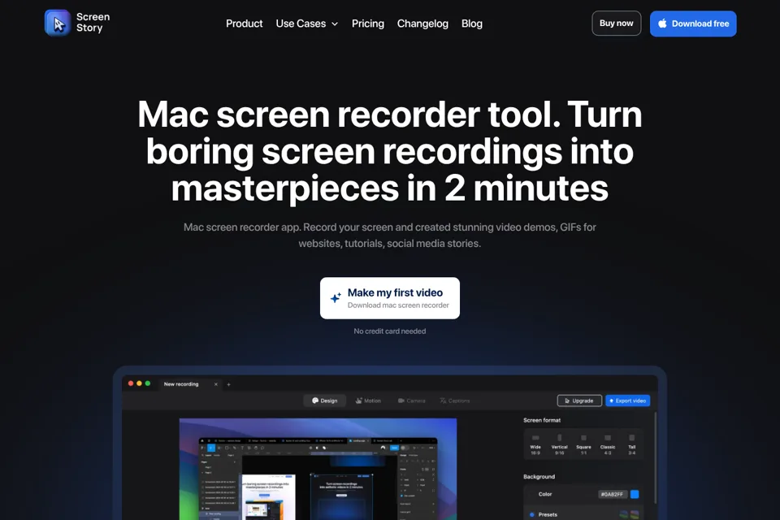Image resolution: width=780 pixels, height=520 pixels.
Task: Add a new tab with plus icon
Action: click(229, 384)
